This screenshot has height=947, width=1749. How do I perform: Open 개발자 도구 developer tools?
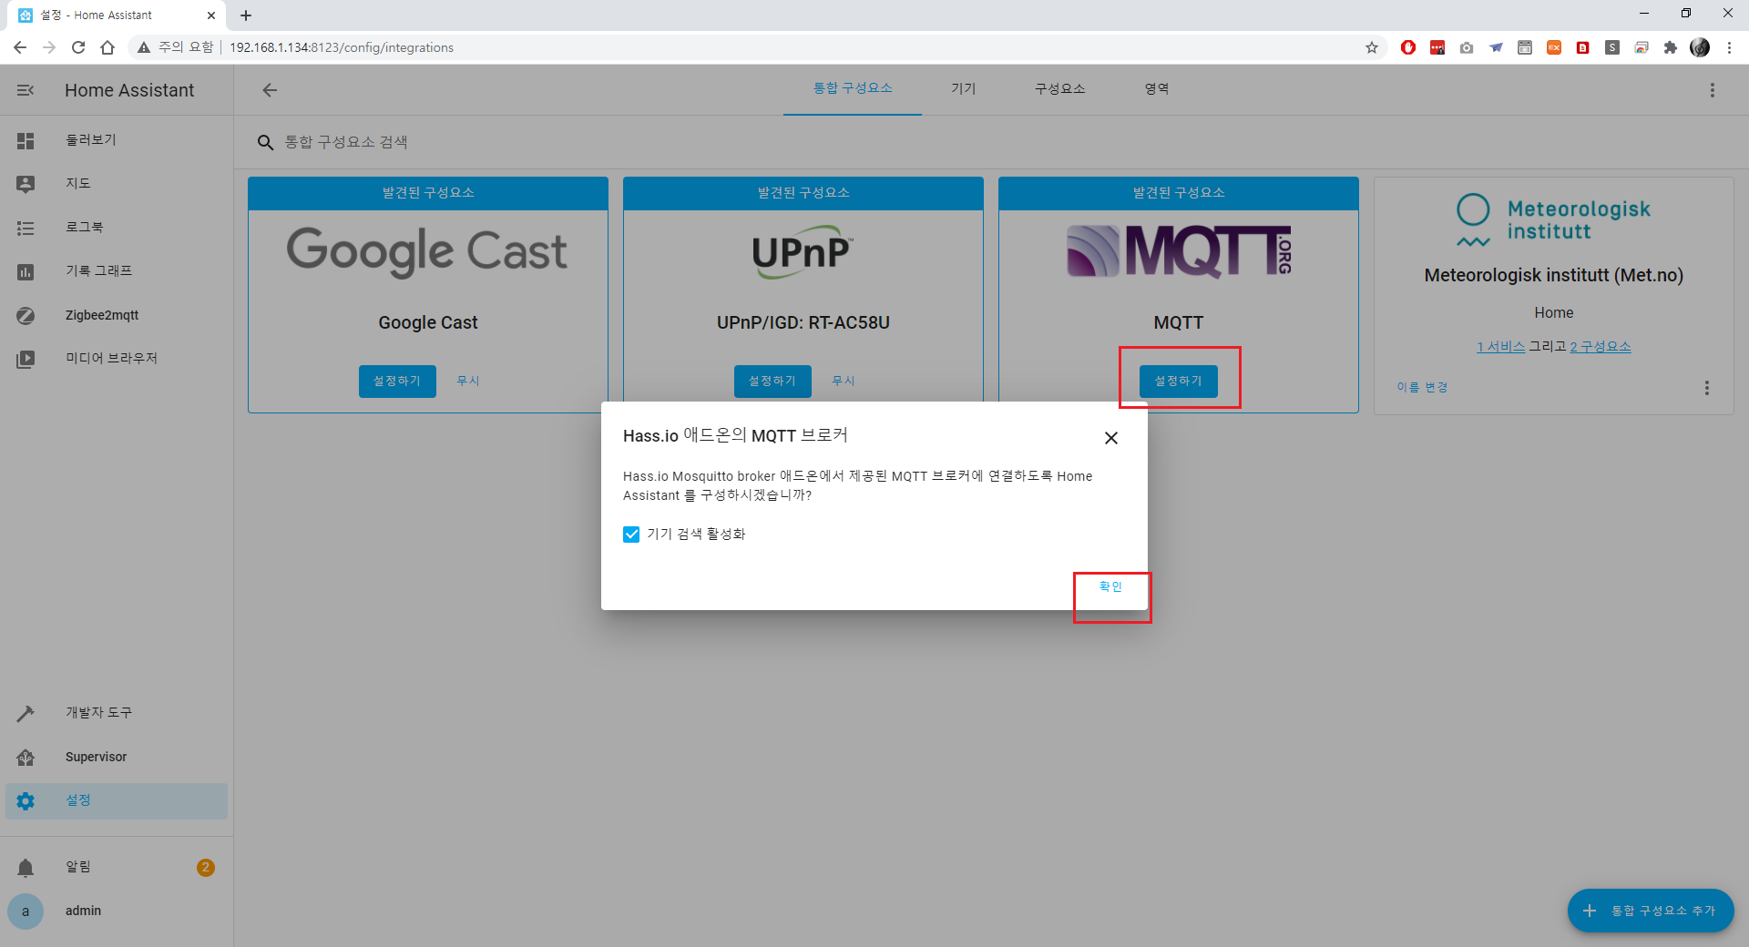point(117,713)
